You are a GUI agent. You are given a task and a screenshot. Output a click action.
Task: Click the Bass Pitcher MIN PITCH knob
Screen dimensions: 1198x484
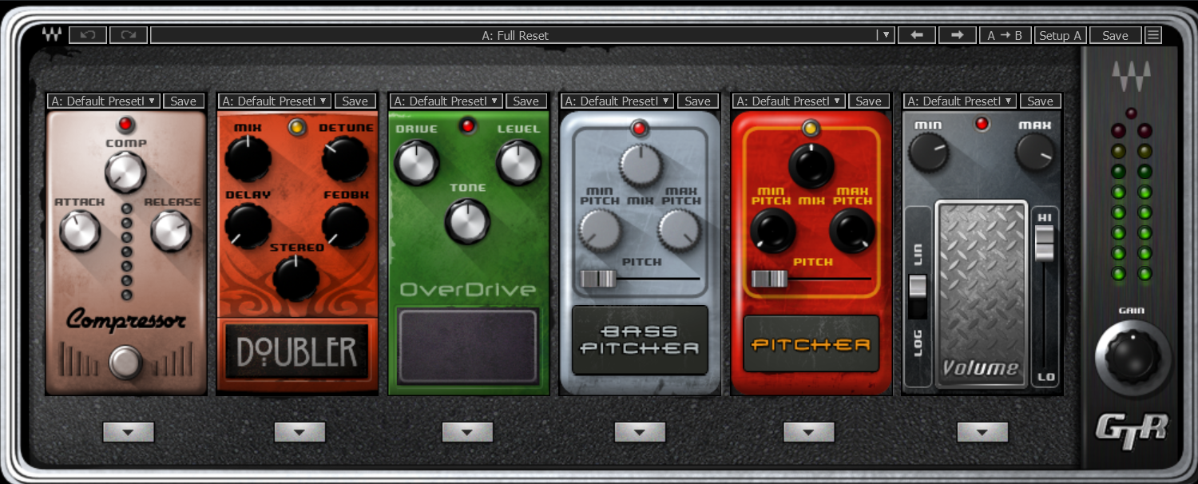tap(600, 231)
